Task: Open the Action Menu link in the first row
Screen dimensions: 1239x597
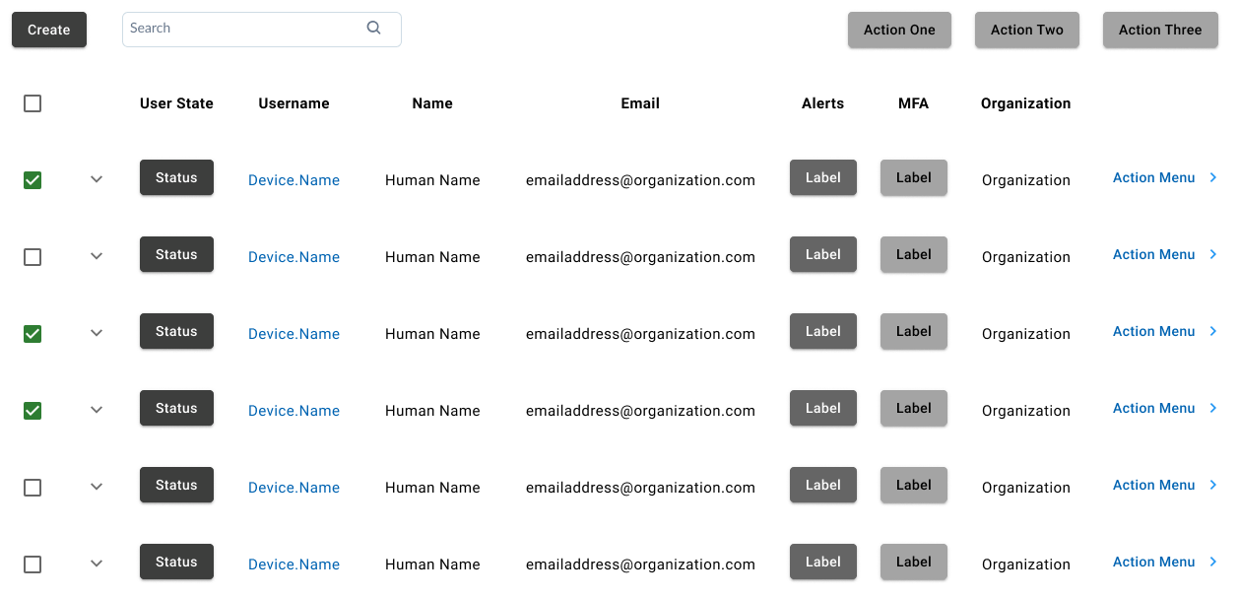Action: coord(1153,177)
